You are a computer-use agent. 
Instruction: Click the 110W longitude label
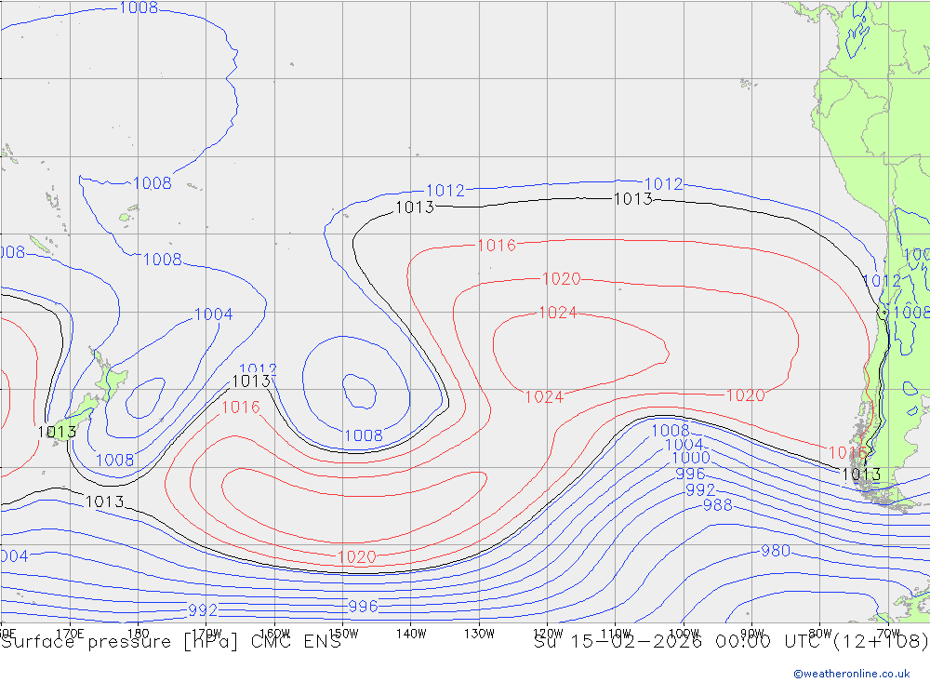[616, 634]
